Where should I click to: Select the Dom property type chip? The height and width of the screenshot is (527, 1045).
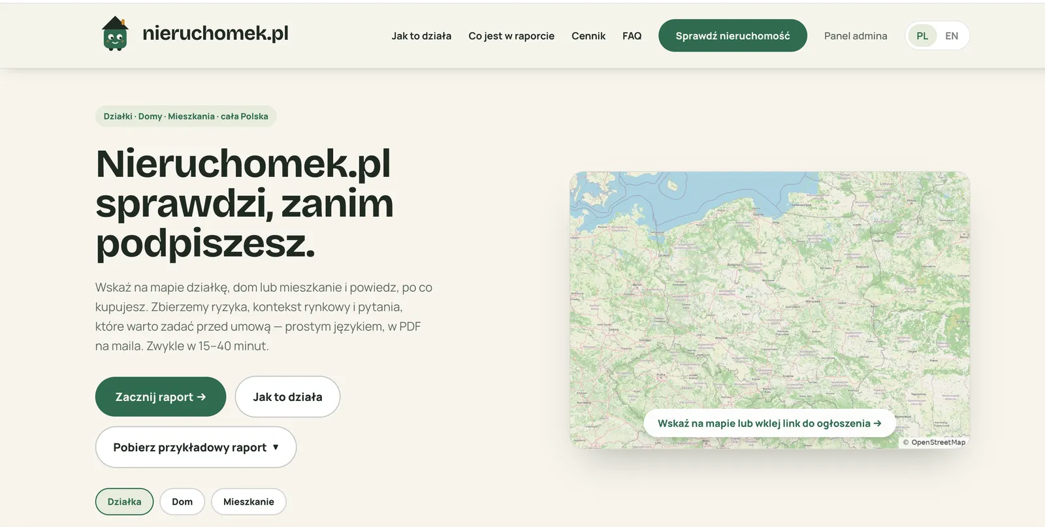pos(182,502)
